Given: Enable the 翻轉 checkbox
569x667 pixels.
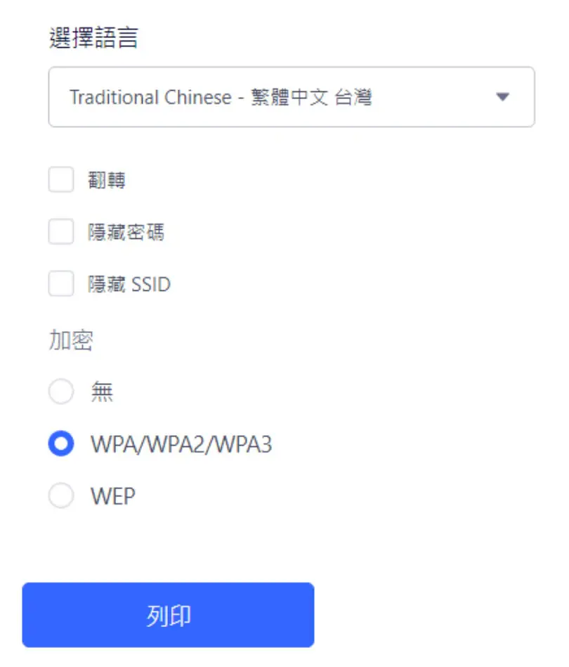Looking at the screenshot, I should point(61,179).
